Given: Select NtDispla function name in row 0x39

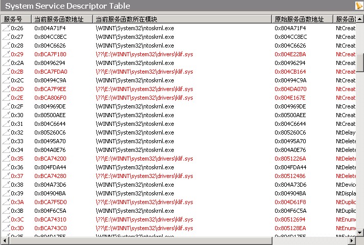Looking at the screenshot, I should (346, 193).
